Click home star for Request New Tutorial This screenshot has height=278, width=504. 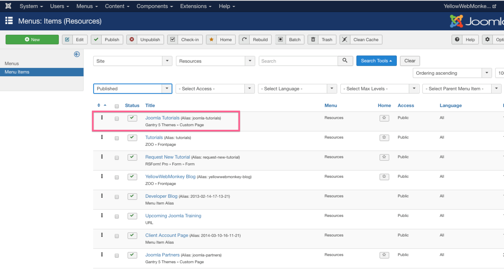(384, 157)
